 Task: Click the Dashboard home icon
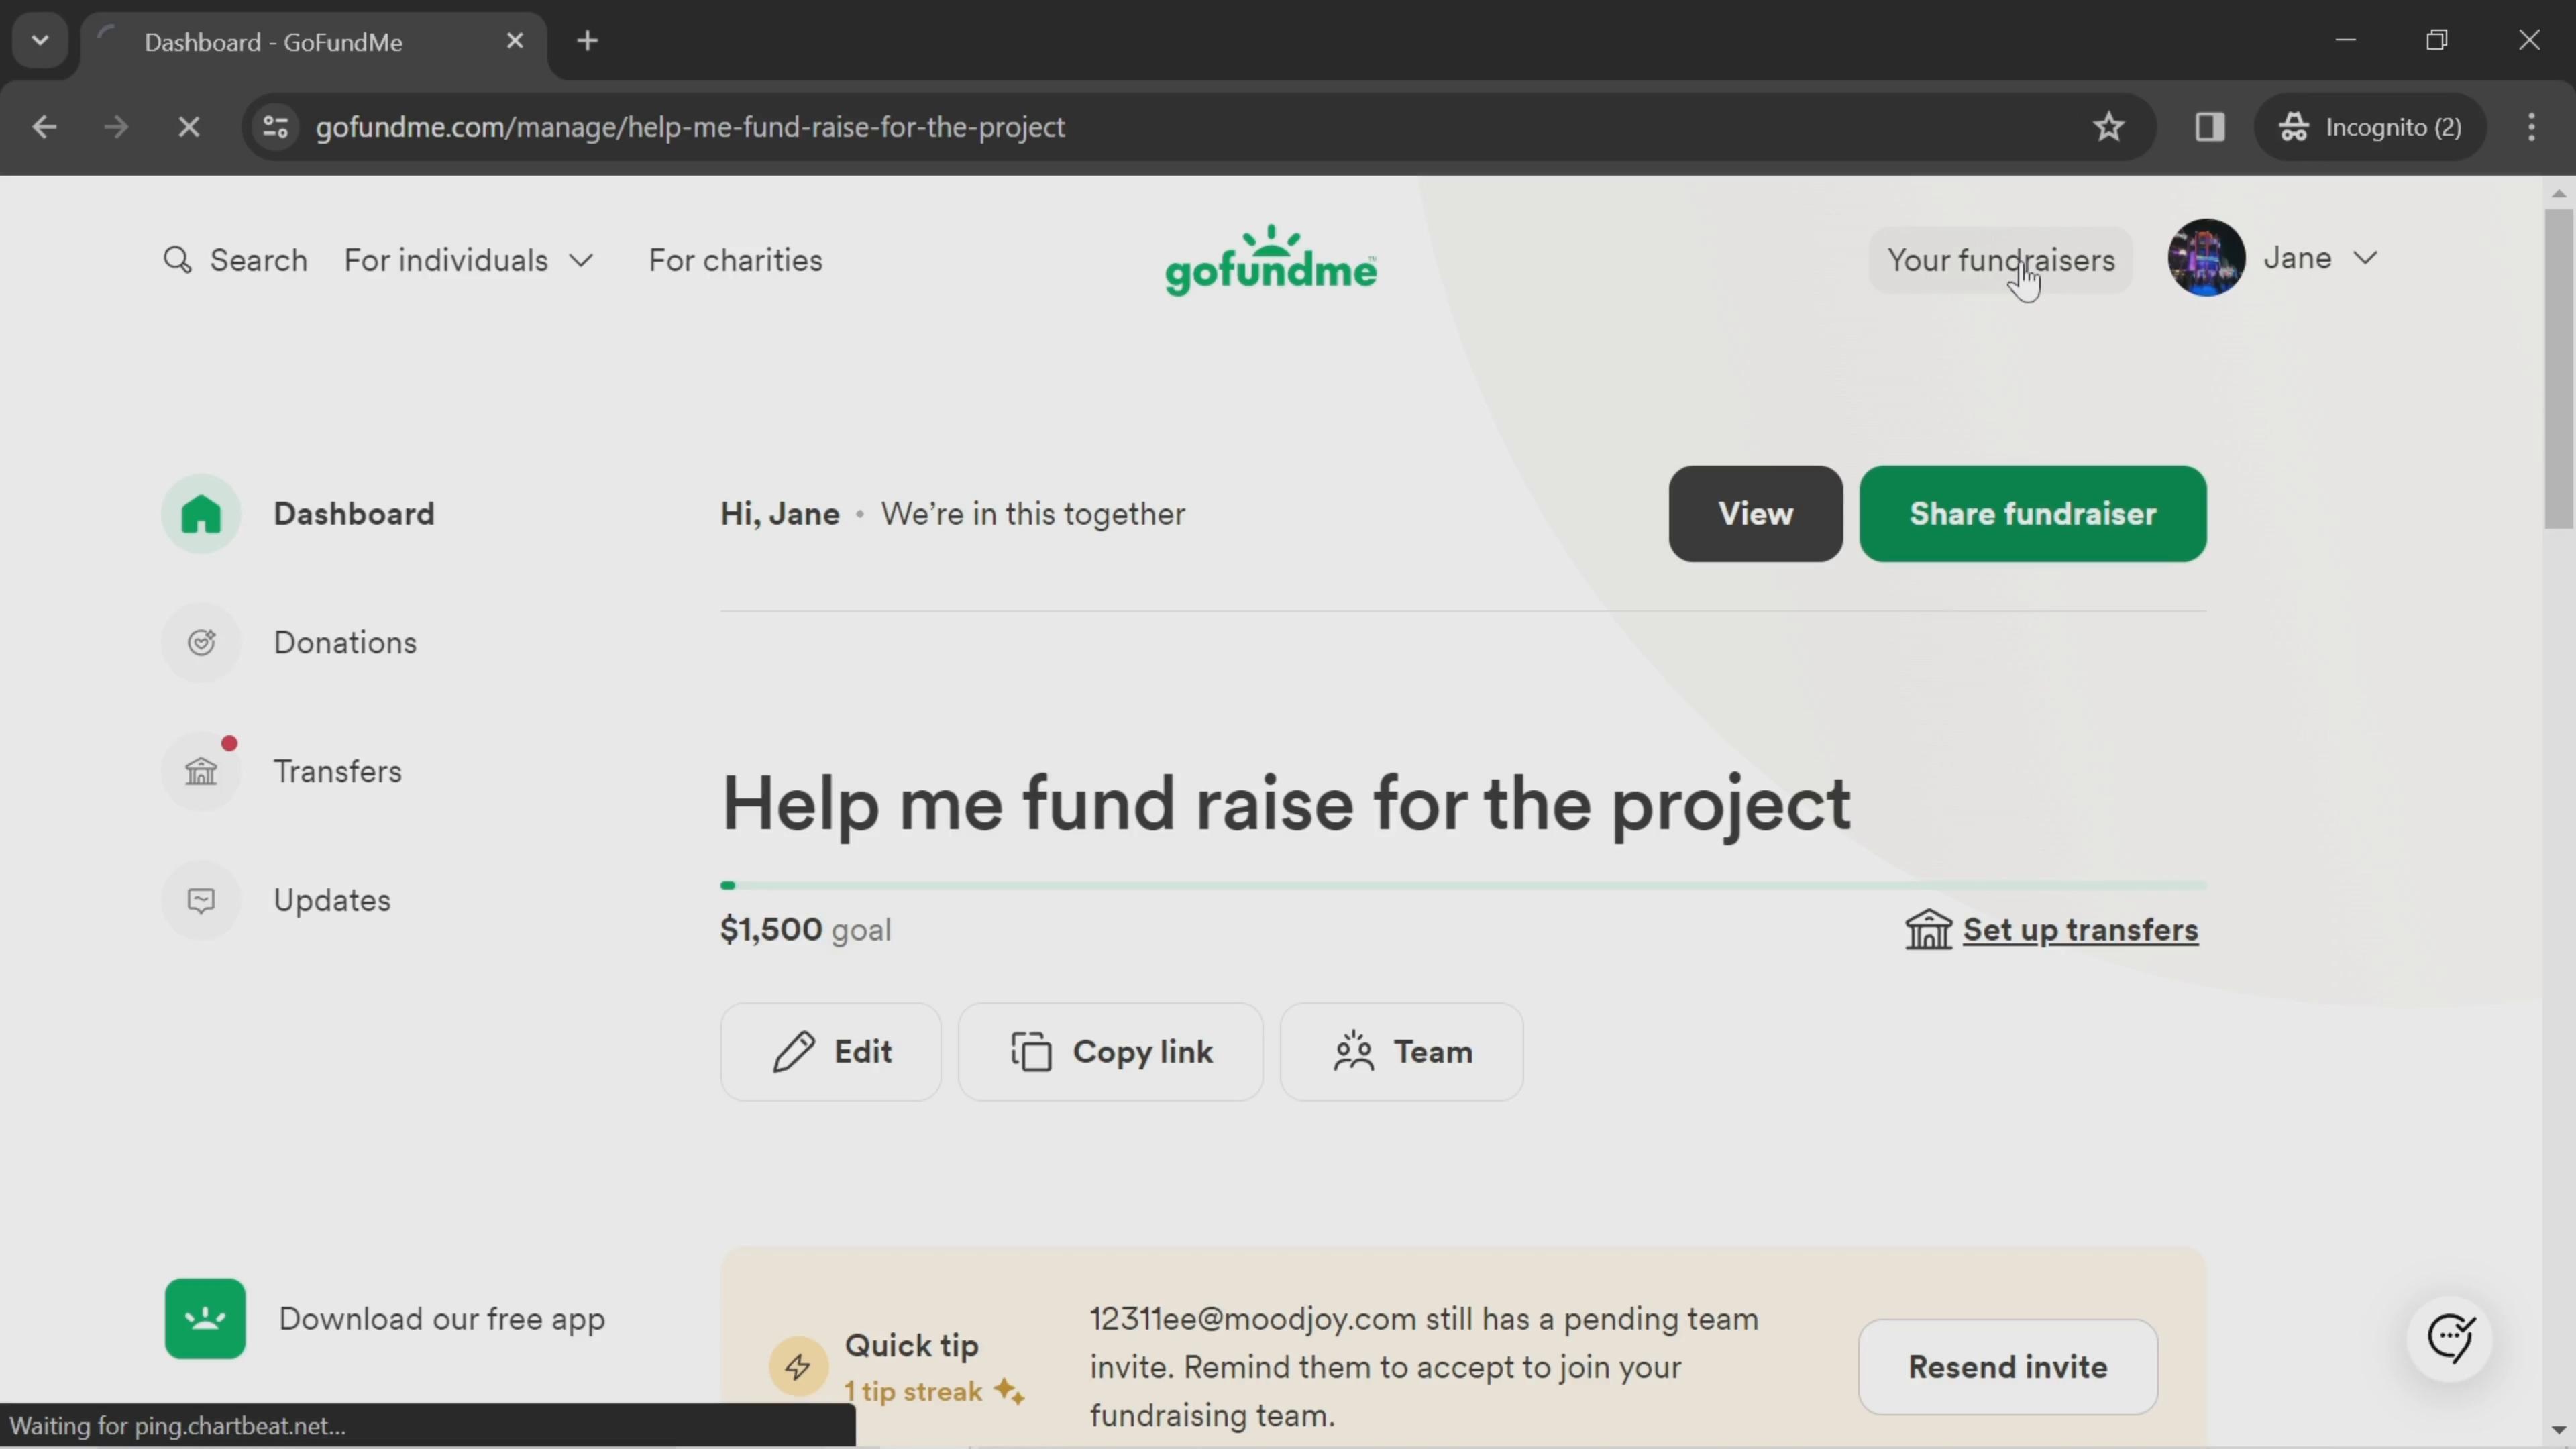[x=202, y=513]
